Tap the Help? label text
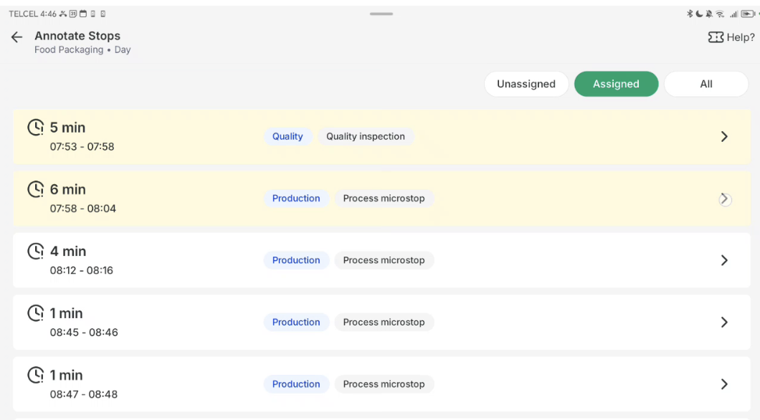The image size is (760, 420). click(x=741, y=37)
